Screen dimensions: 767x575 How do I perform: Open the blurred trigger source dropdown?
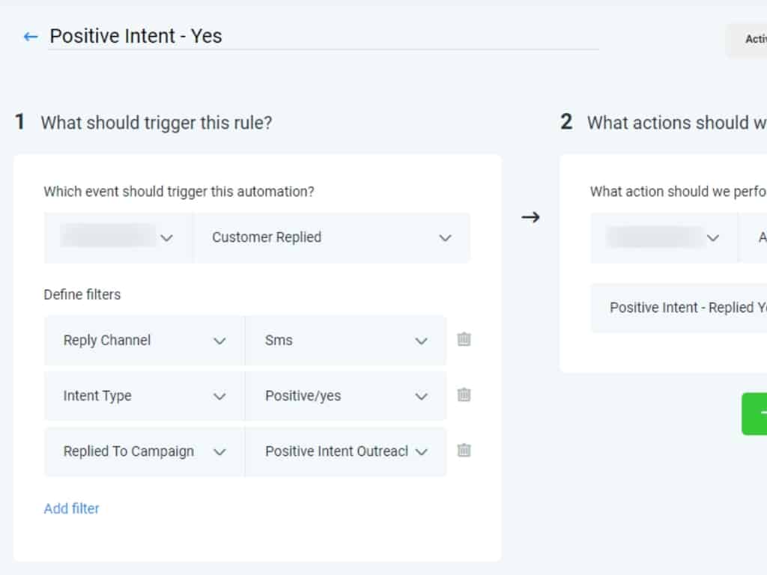(118, 237)
